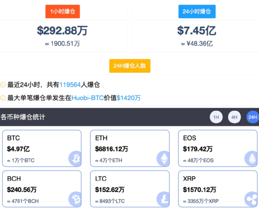Click the Ethereum diamond icon
This screenshot has width=259, height=210.
click(x=163, y=158)
